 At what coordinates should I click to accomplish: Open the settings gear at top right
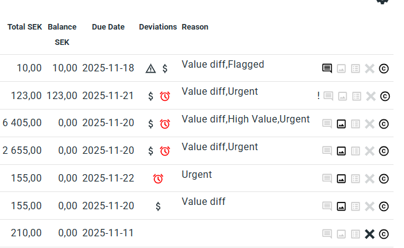point(382,2)
